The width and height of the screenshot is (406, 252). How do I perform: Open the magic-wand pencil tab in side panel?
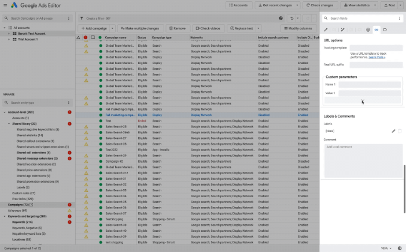coord(342,29)
